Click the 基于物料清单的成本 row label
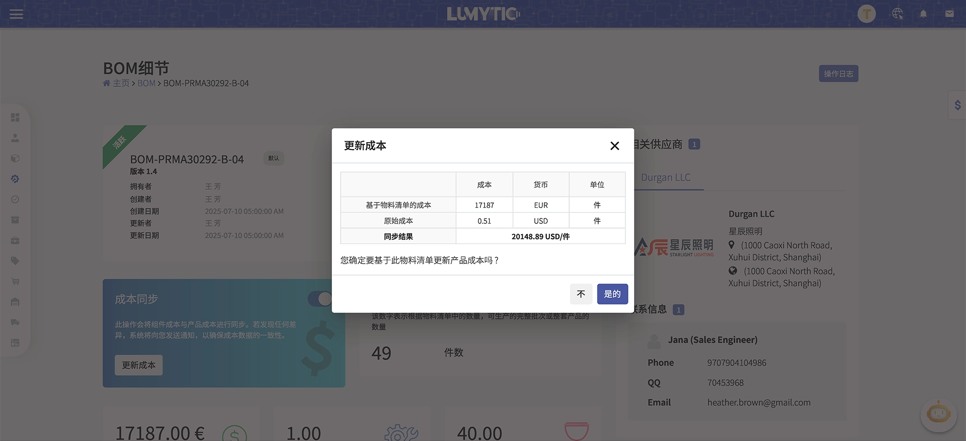Screen dimensions: 966x441 pos(398,205)
